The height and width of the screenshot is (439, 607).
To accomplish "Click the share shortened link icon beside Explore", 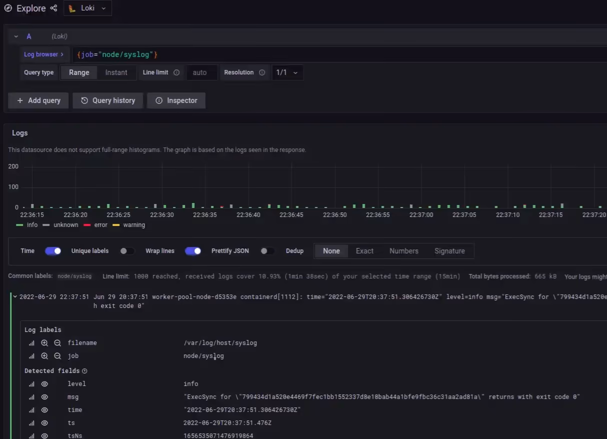I will tap(53, 8).
